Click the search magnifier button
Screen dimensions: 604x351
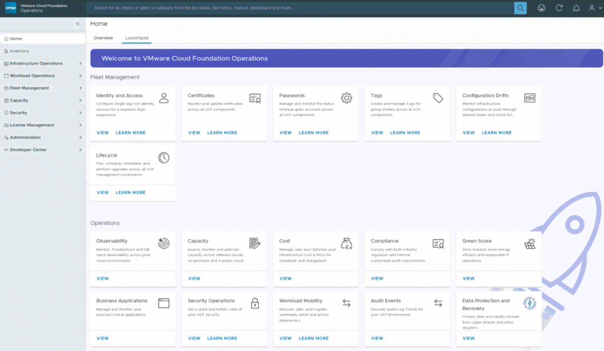tap(520, 8)
